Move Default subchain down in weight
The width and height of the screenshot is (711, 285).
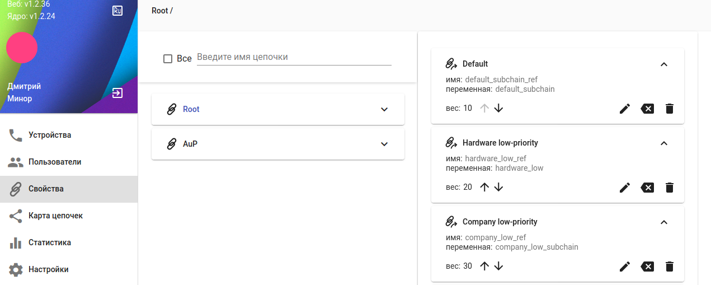coord(499,108)
